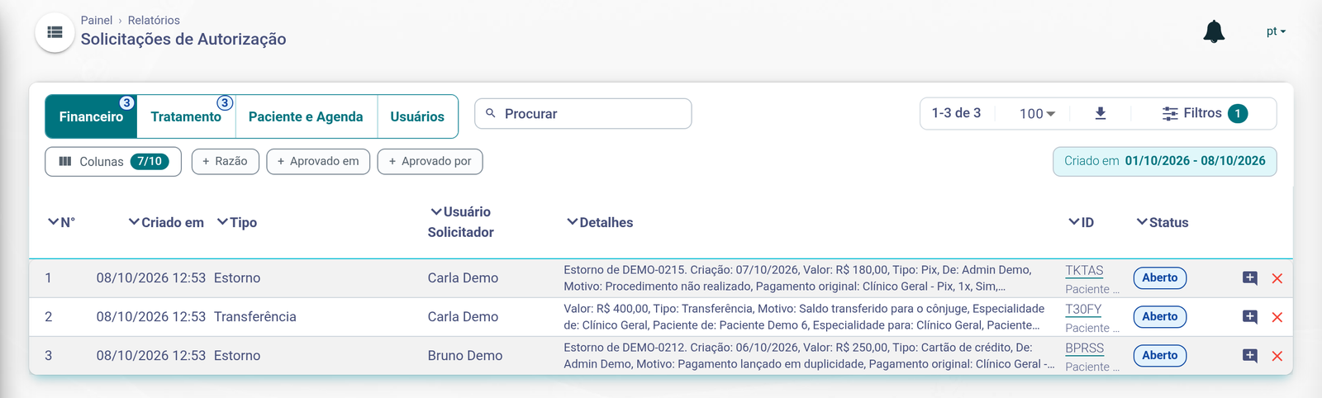Open the Aberto status of row T30FY
The width and height of the screenshot is (1322, 398).
pyautogui.click(x=1160, y=317)
